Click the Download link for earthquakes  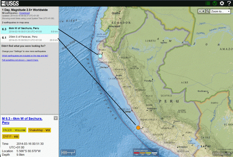tap(25, 13)
